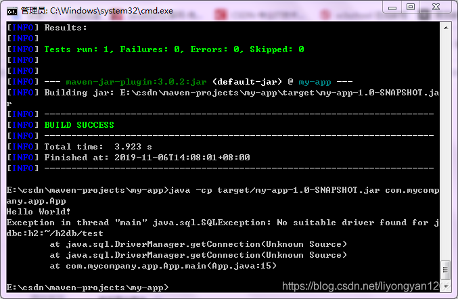Click the '(default-jar)' text
This screenshot has height=299, width=458.
pyautogui.click(x=247, y=82)
